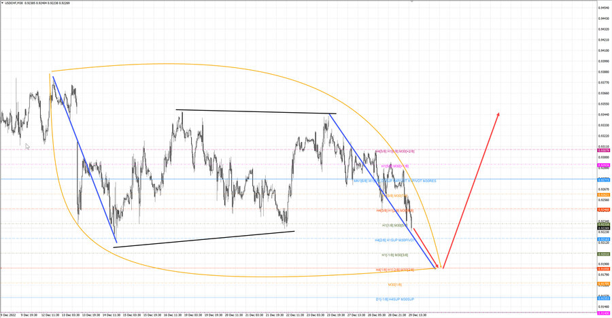
Task: Open the chart menu arrow beside USDCHF,M30
Action: 2,3
